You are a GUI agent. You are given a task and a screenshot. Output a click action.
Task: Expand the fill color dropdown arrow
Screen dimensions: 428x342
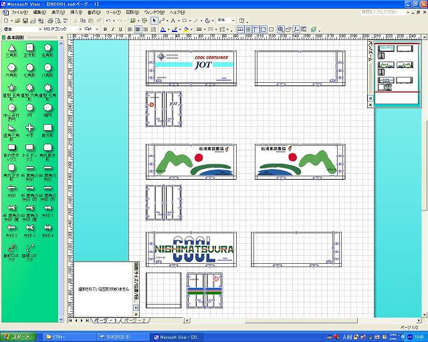(x=191, y=29)
